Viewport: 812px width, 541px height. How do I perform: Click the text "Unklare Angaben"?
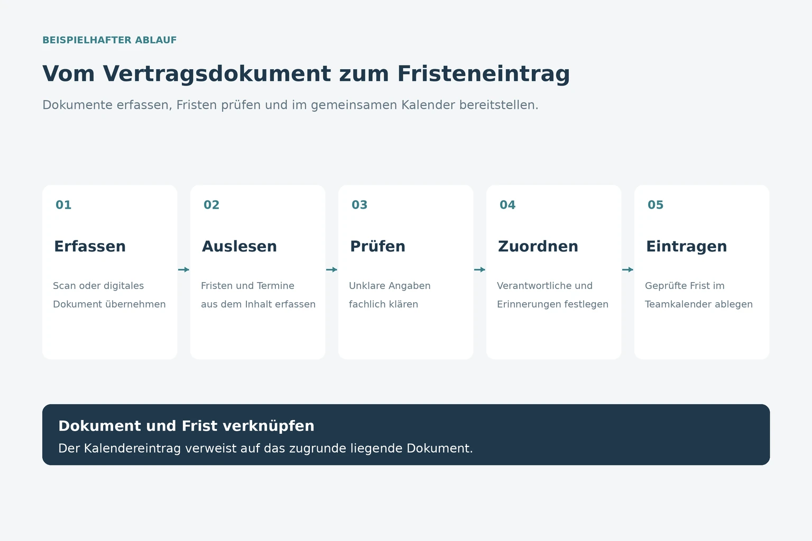(x=390, y=286)
